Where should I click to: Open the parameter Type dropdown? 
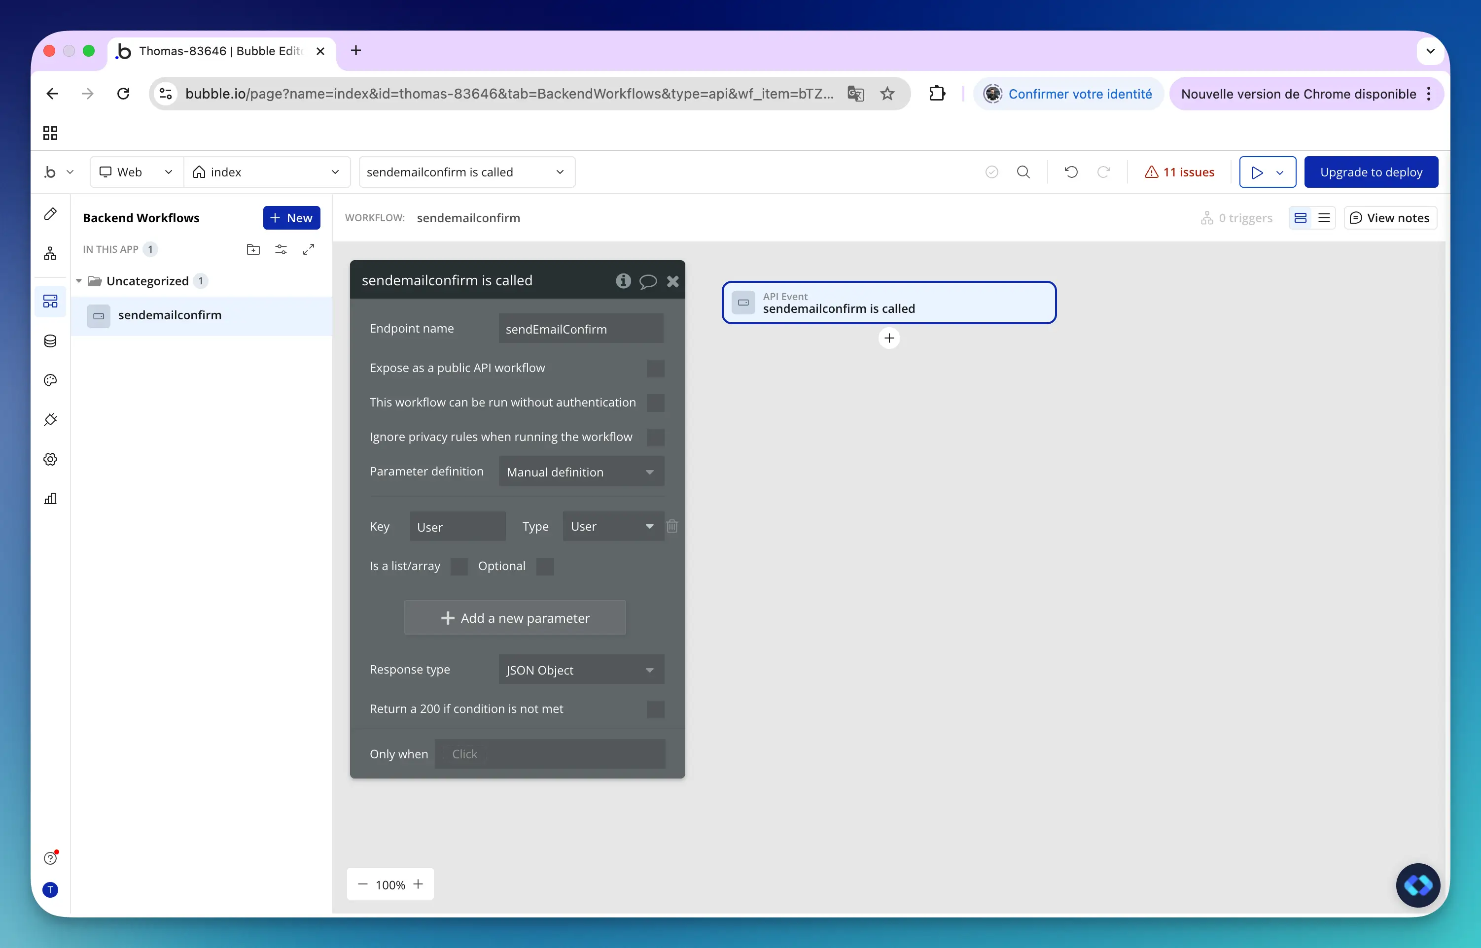(613, 526)
